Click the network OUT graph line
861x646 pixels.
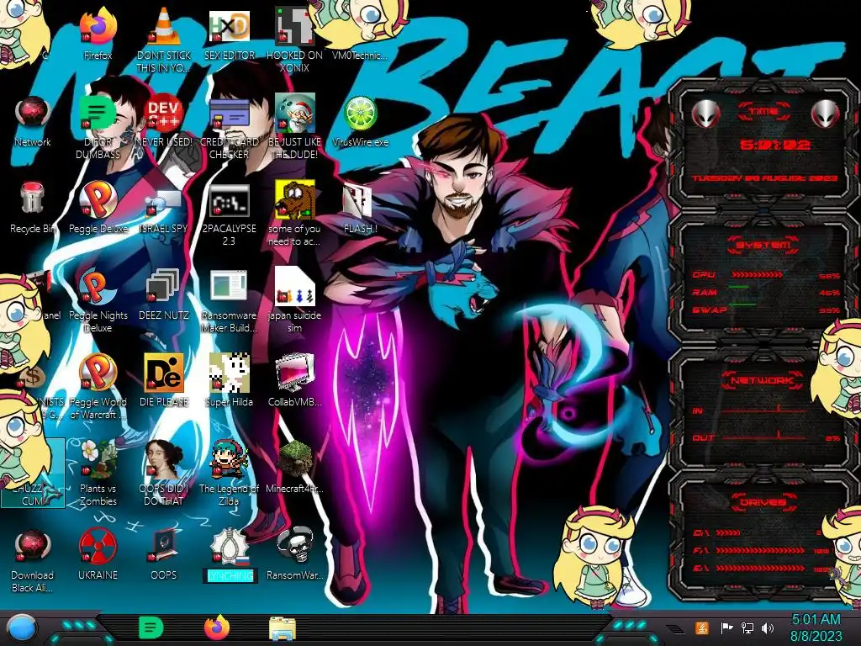(764, 437)
